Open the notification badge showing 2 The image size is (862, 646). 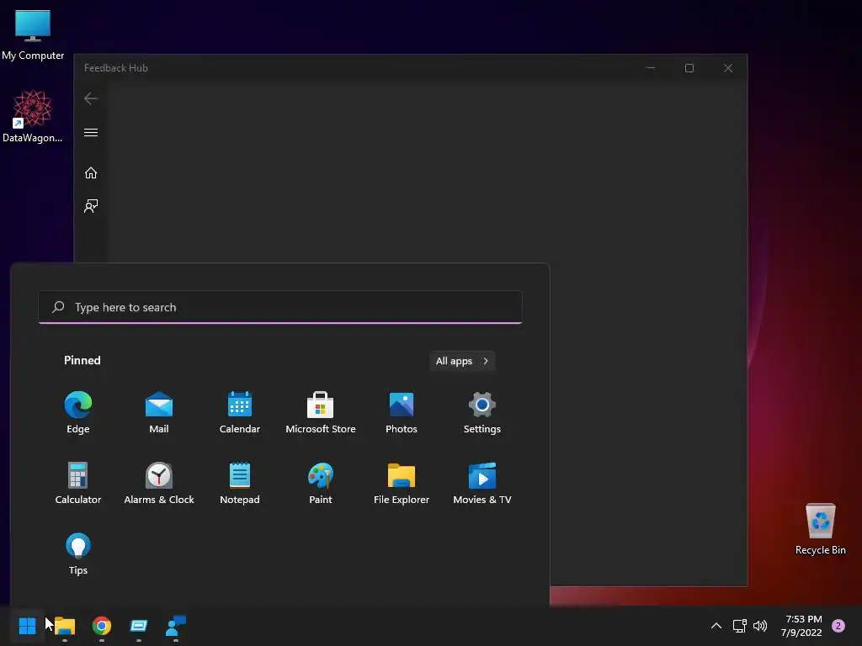(838, 626)
